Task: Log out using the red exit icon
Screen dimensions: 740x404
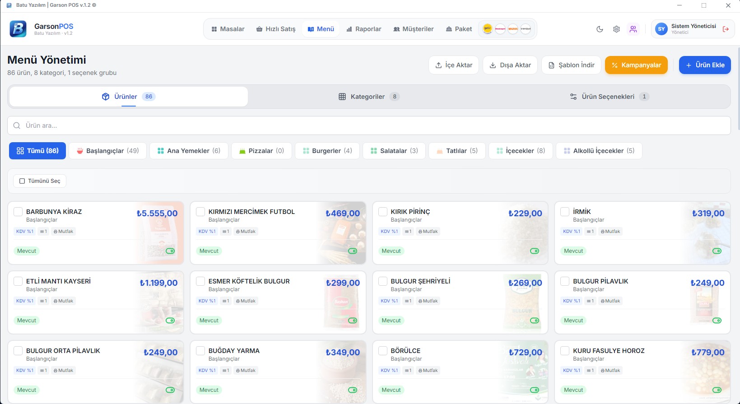Action: click(x=726, y=29)
